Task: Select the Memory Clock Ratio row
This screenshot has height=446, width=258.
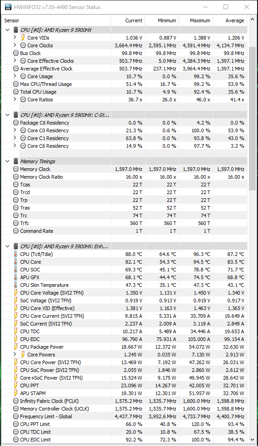Action: (125, 177)
